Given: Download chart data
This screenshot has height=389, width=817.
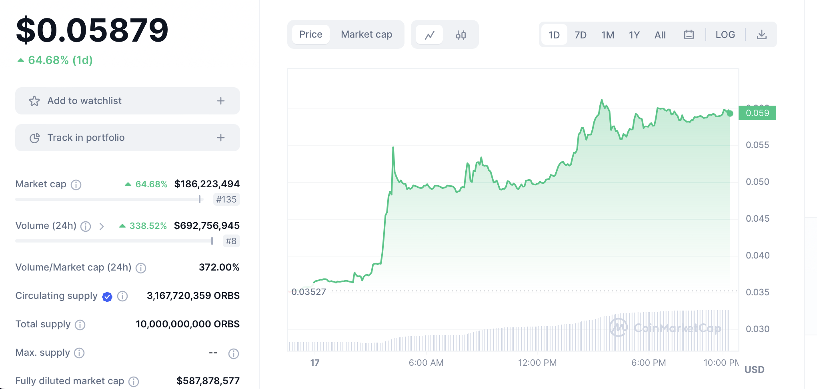Looking at the screenshot, I should coord(761,35).
